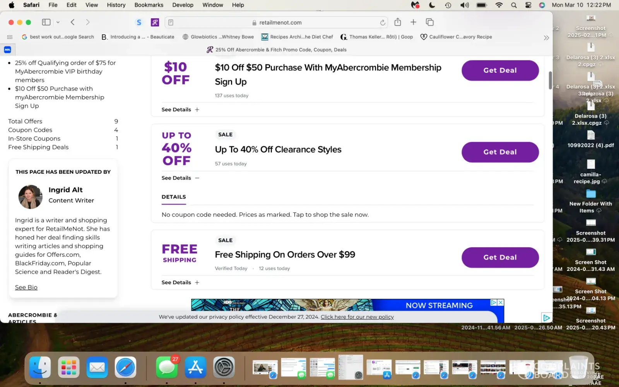Click the address bar showing retailmenot.com
The width and height of the screenshot is (619, 387).
coord(280,22)
